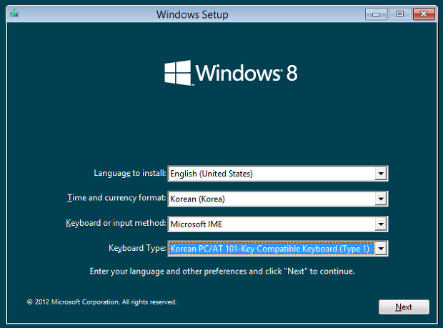
Task: Click the Windows 8 logo
Action: (231, 73)
